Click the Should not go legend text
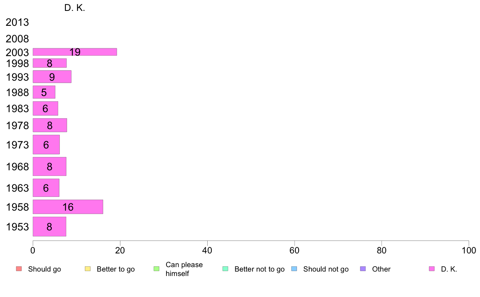480x297 pixels. [x=326, y=269]
